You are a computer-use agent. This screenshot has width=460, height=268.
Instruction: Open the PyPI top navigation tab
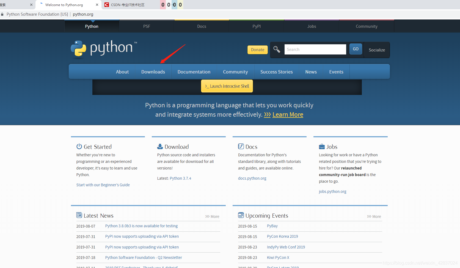[257, 26]
